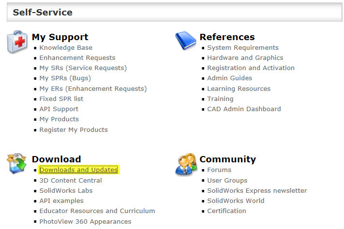Visit Hardware and Graphics page
The height and width of the screenshot is (229, 344).
tap(245, 57)
